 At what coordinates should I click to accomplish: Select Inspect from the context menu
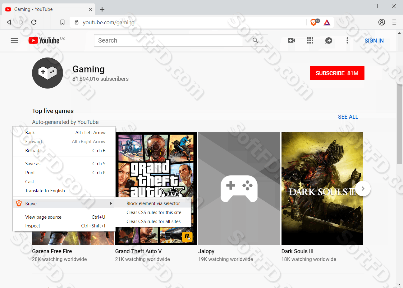pyautogui.click(x=64, y=226)
